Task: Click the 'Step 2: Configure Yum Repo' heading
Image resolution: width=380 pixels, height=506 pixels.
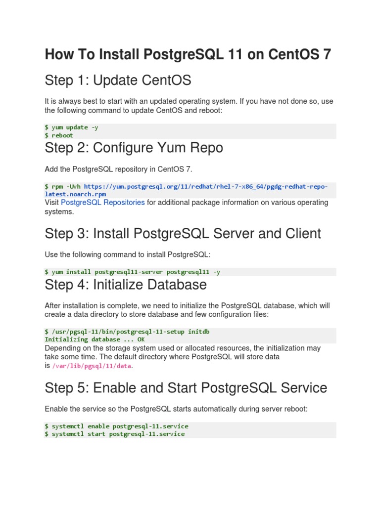Action: click(x=134, y=148)
